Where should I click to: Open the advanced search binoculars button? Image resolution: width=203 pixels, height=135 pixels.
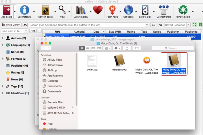[25, 25]
